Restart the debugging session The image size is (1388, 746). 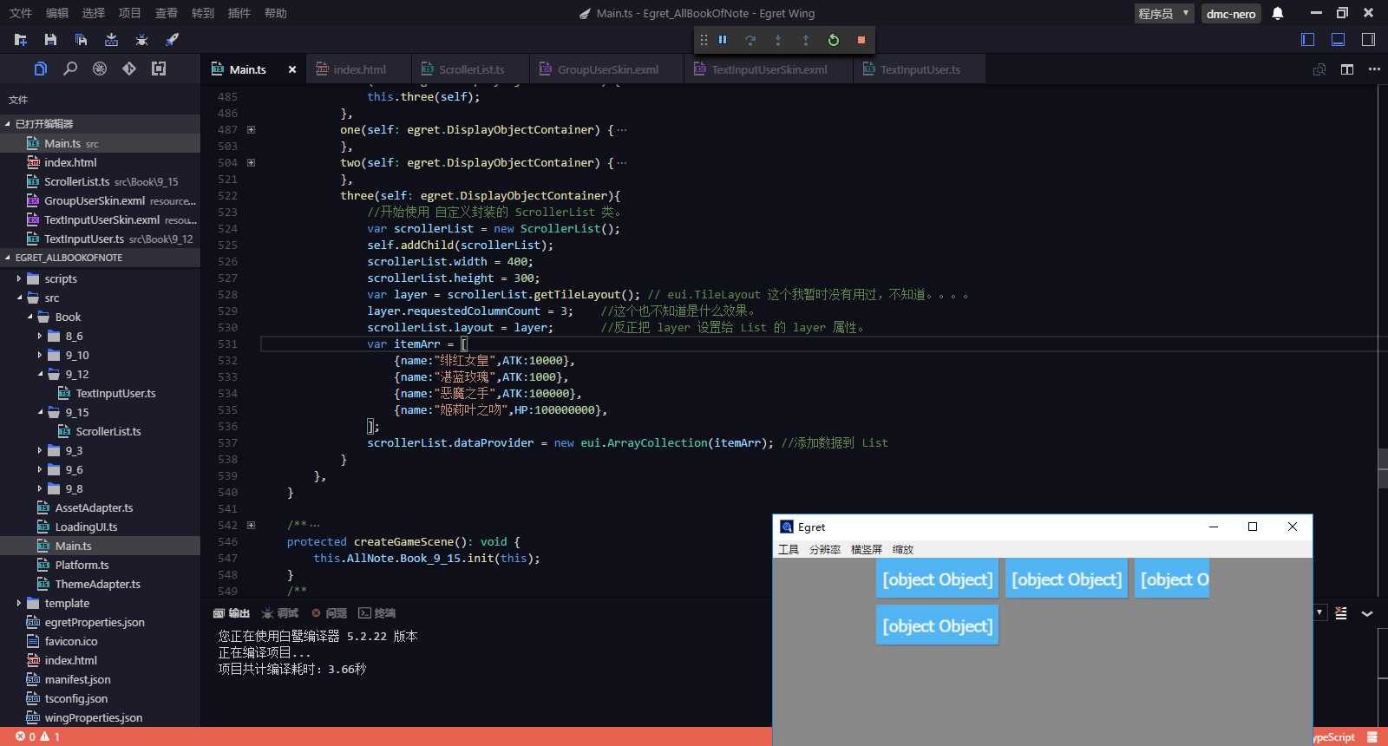834,40
